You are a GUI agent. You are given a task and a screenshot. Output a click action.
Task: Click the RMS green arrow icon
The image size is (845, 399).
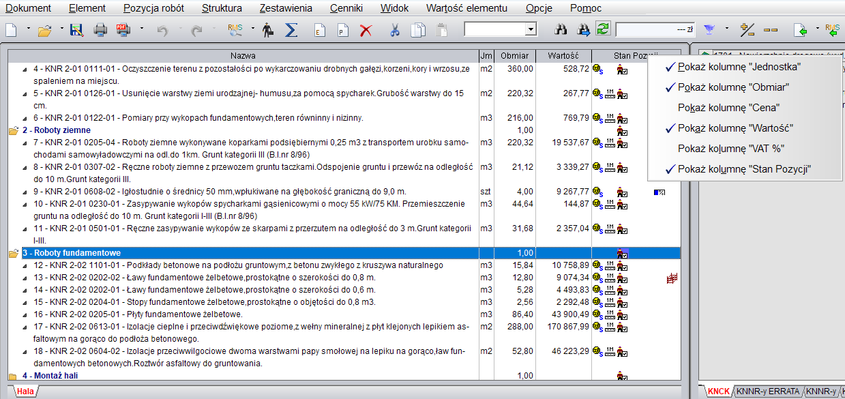(833, 30)
